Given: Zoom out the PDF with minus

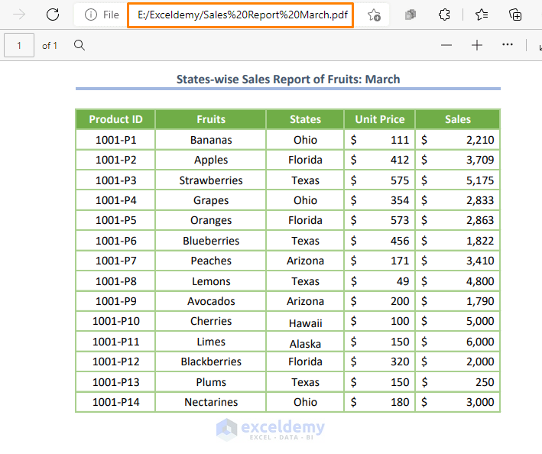Looking at the screenshot, I should 446,46.
